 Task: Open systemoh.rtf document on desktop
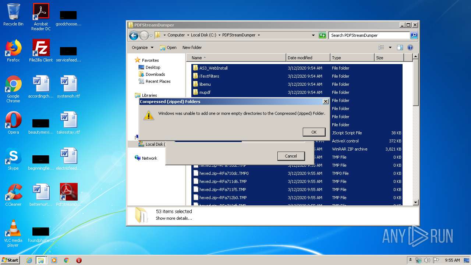(68, 87)
